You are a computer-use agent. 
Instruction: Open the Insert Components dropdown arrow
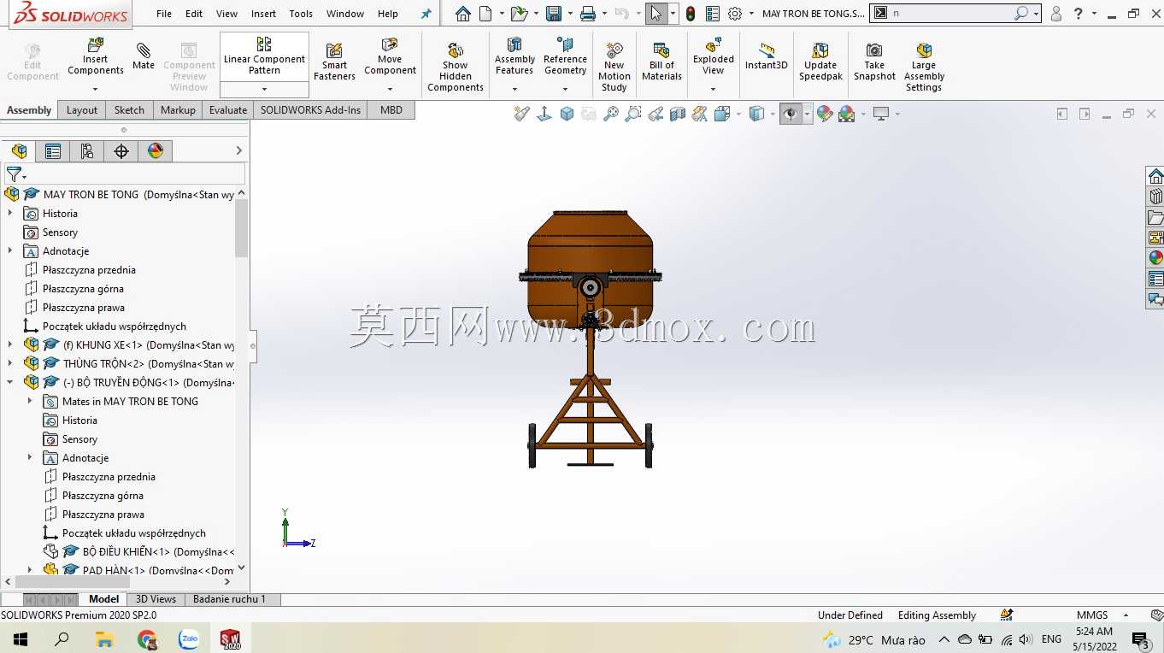(95, 89)
